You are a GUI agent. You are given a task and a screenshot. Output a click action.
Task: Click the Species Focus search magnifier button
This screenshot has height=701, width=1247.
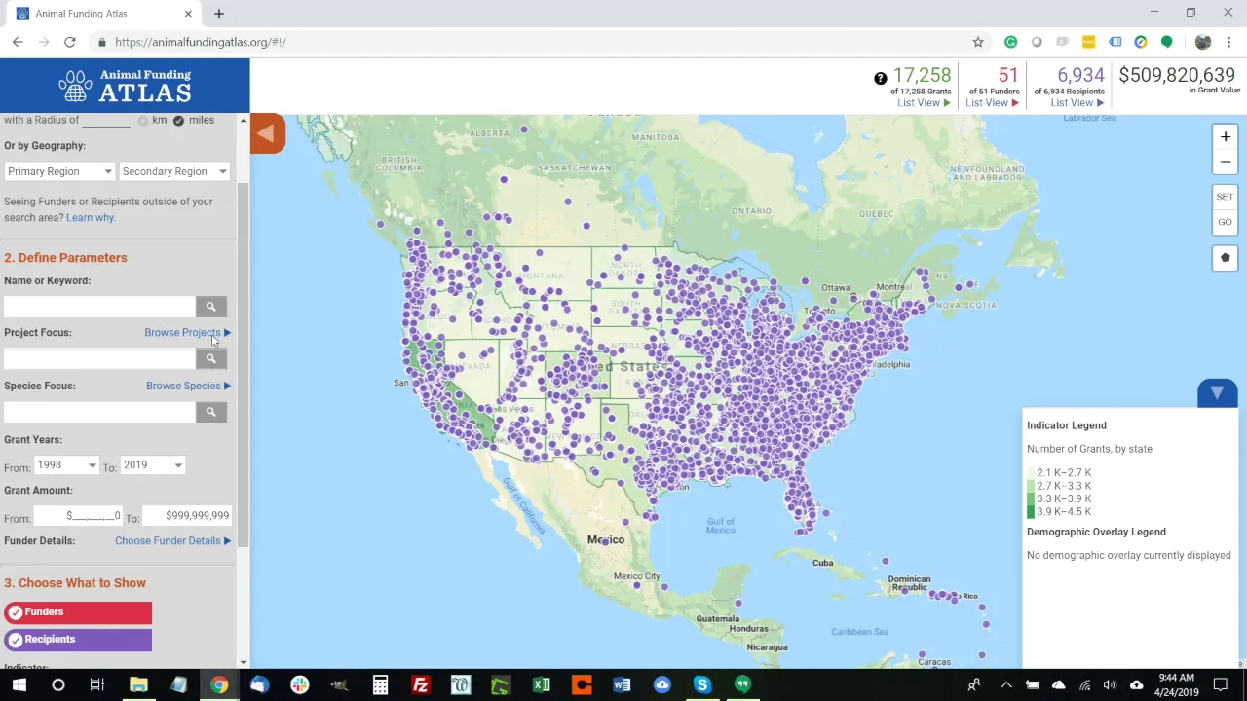[x=210, y=412]
